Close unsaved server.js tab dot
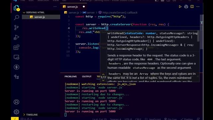This screenshot has height=120, width=213. [84, 7]
